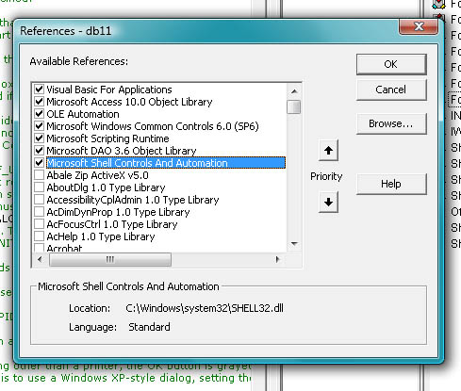Click the list's scroll down arrow
This screenshot has height=391, width=461.
click(294, 244)
